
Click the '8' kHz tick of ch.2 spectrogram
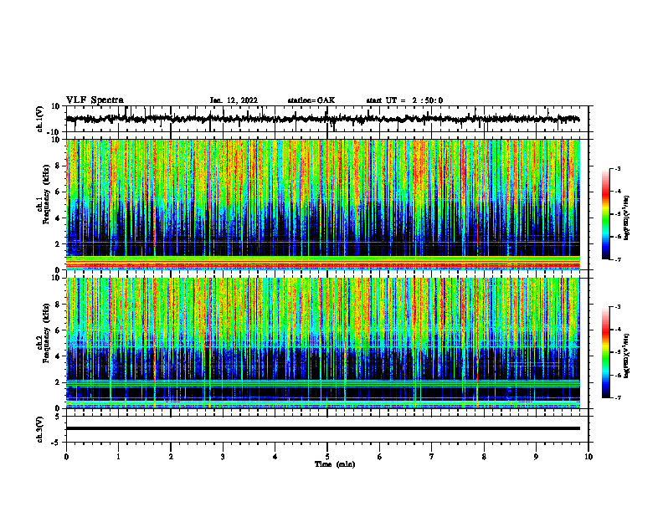coord(59,305)
